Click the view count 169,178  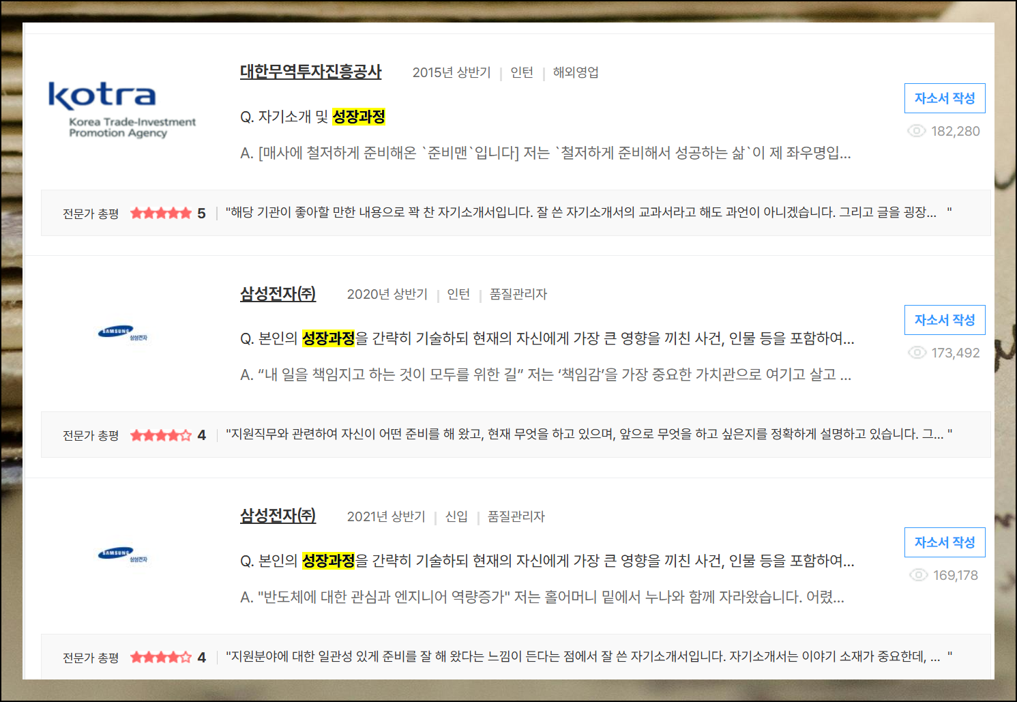(x=956, y=575)
